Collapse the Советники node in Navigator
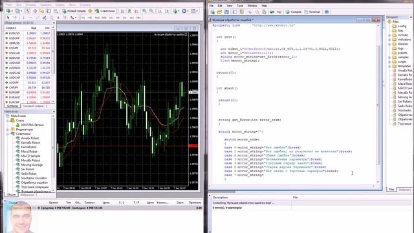 point(8,134)
